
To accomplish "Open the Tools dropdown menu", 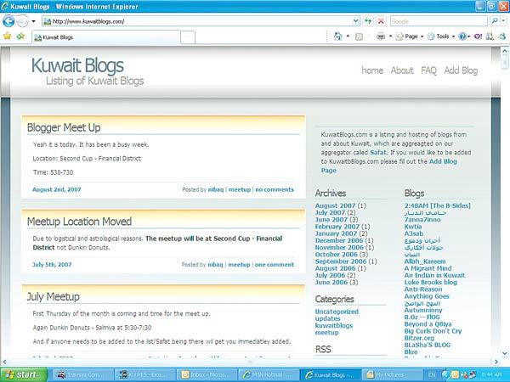I will [442, 37].
